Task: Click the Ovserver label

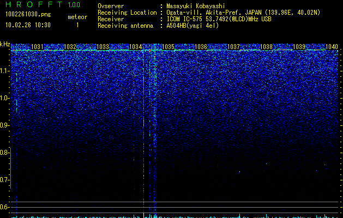Action: click(111, 6)
